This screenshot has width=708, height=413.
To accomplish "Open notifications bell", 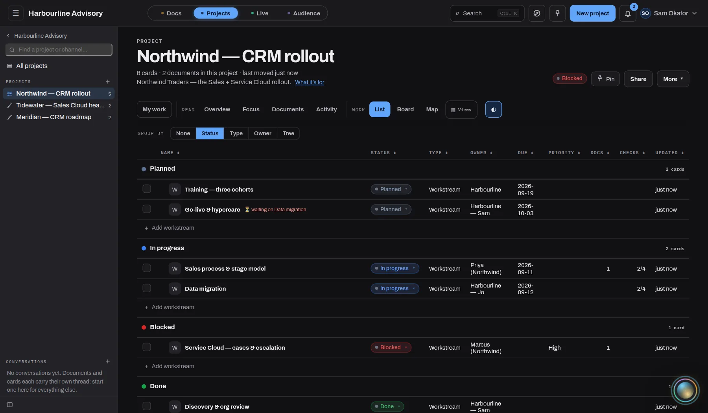I will (x=628, y=14).
